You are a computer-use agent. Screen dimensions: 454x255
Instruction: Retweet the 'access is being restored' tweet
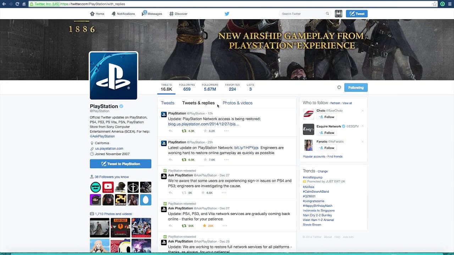[184, 131]
